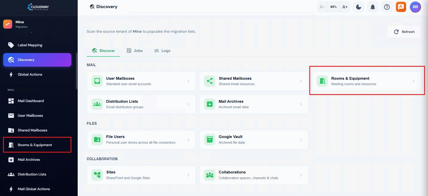The width and height of the screenshot is (428, 196).
Task: Click the Rooms & Equipment card door icon
Action: pos(322,81)
